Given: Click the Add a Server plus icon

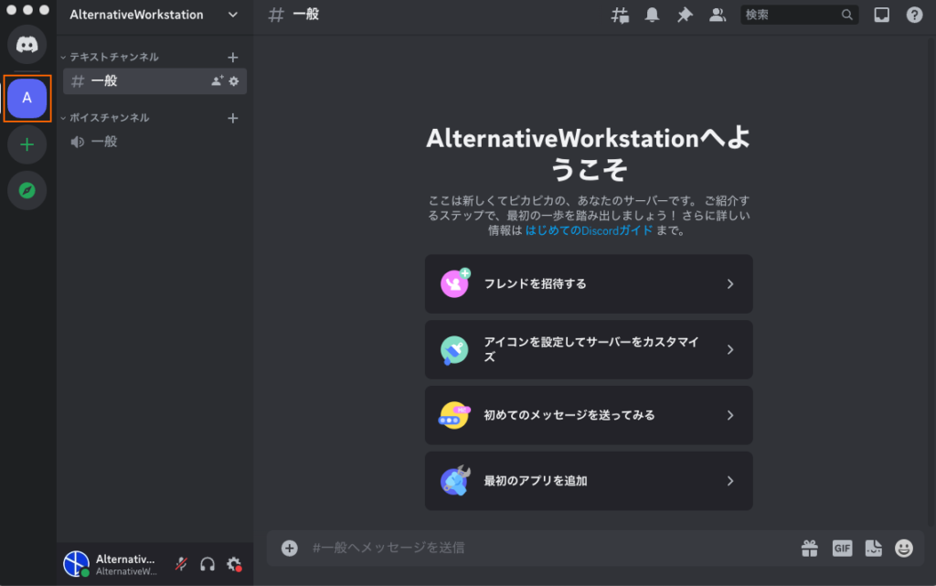Looking at the screenshot, I should 27,144.
